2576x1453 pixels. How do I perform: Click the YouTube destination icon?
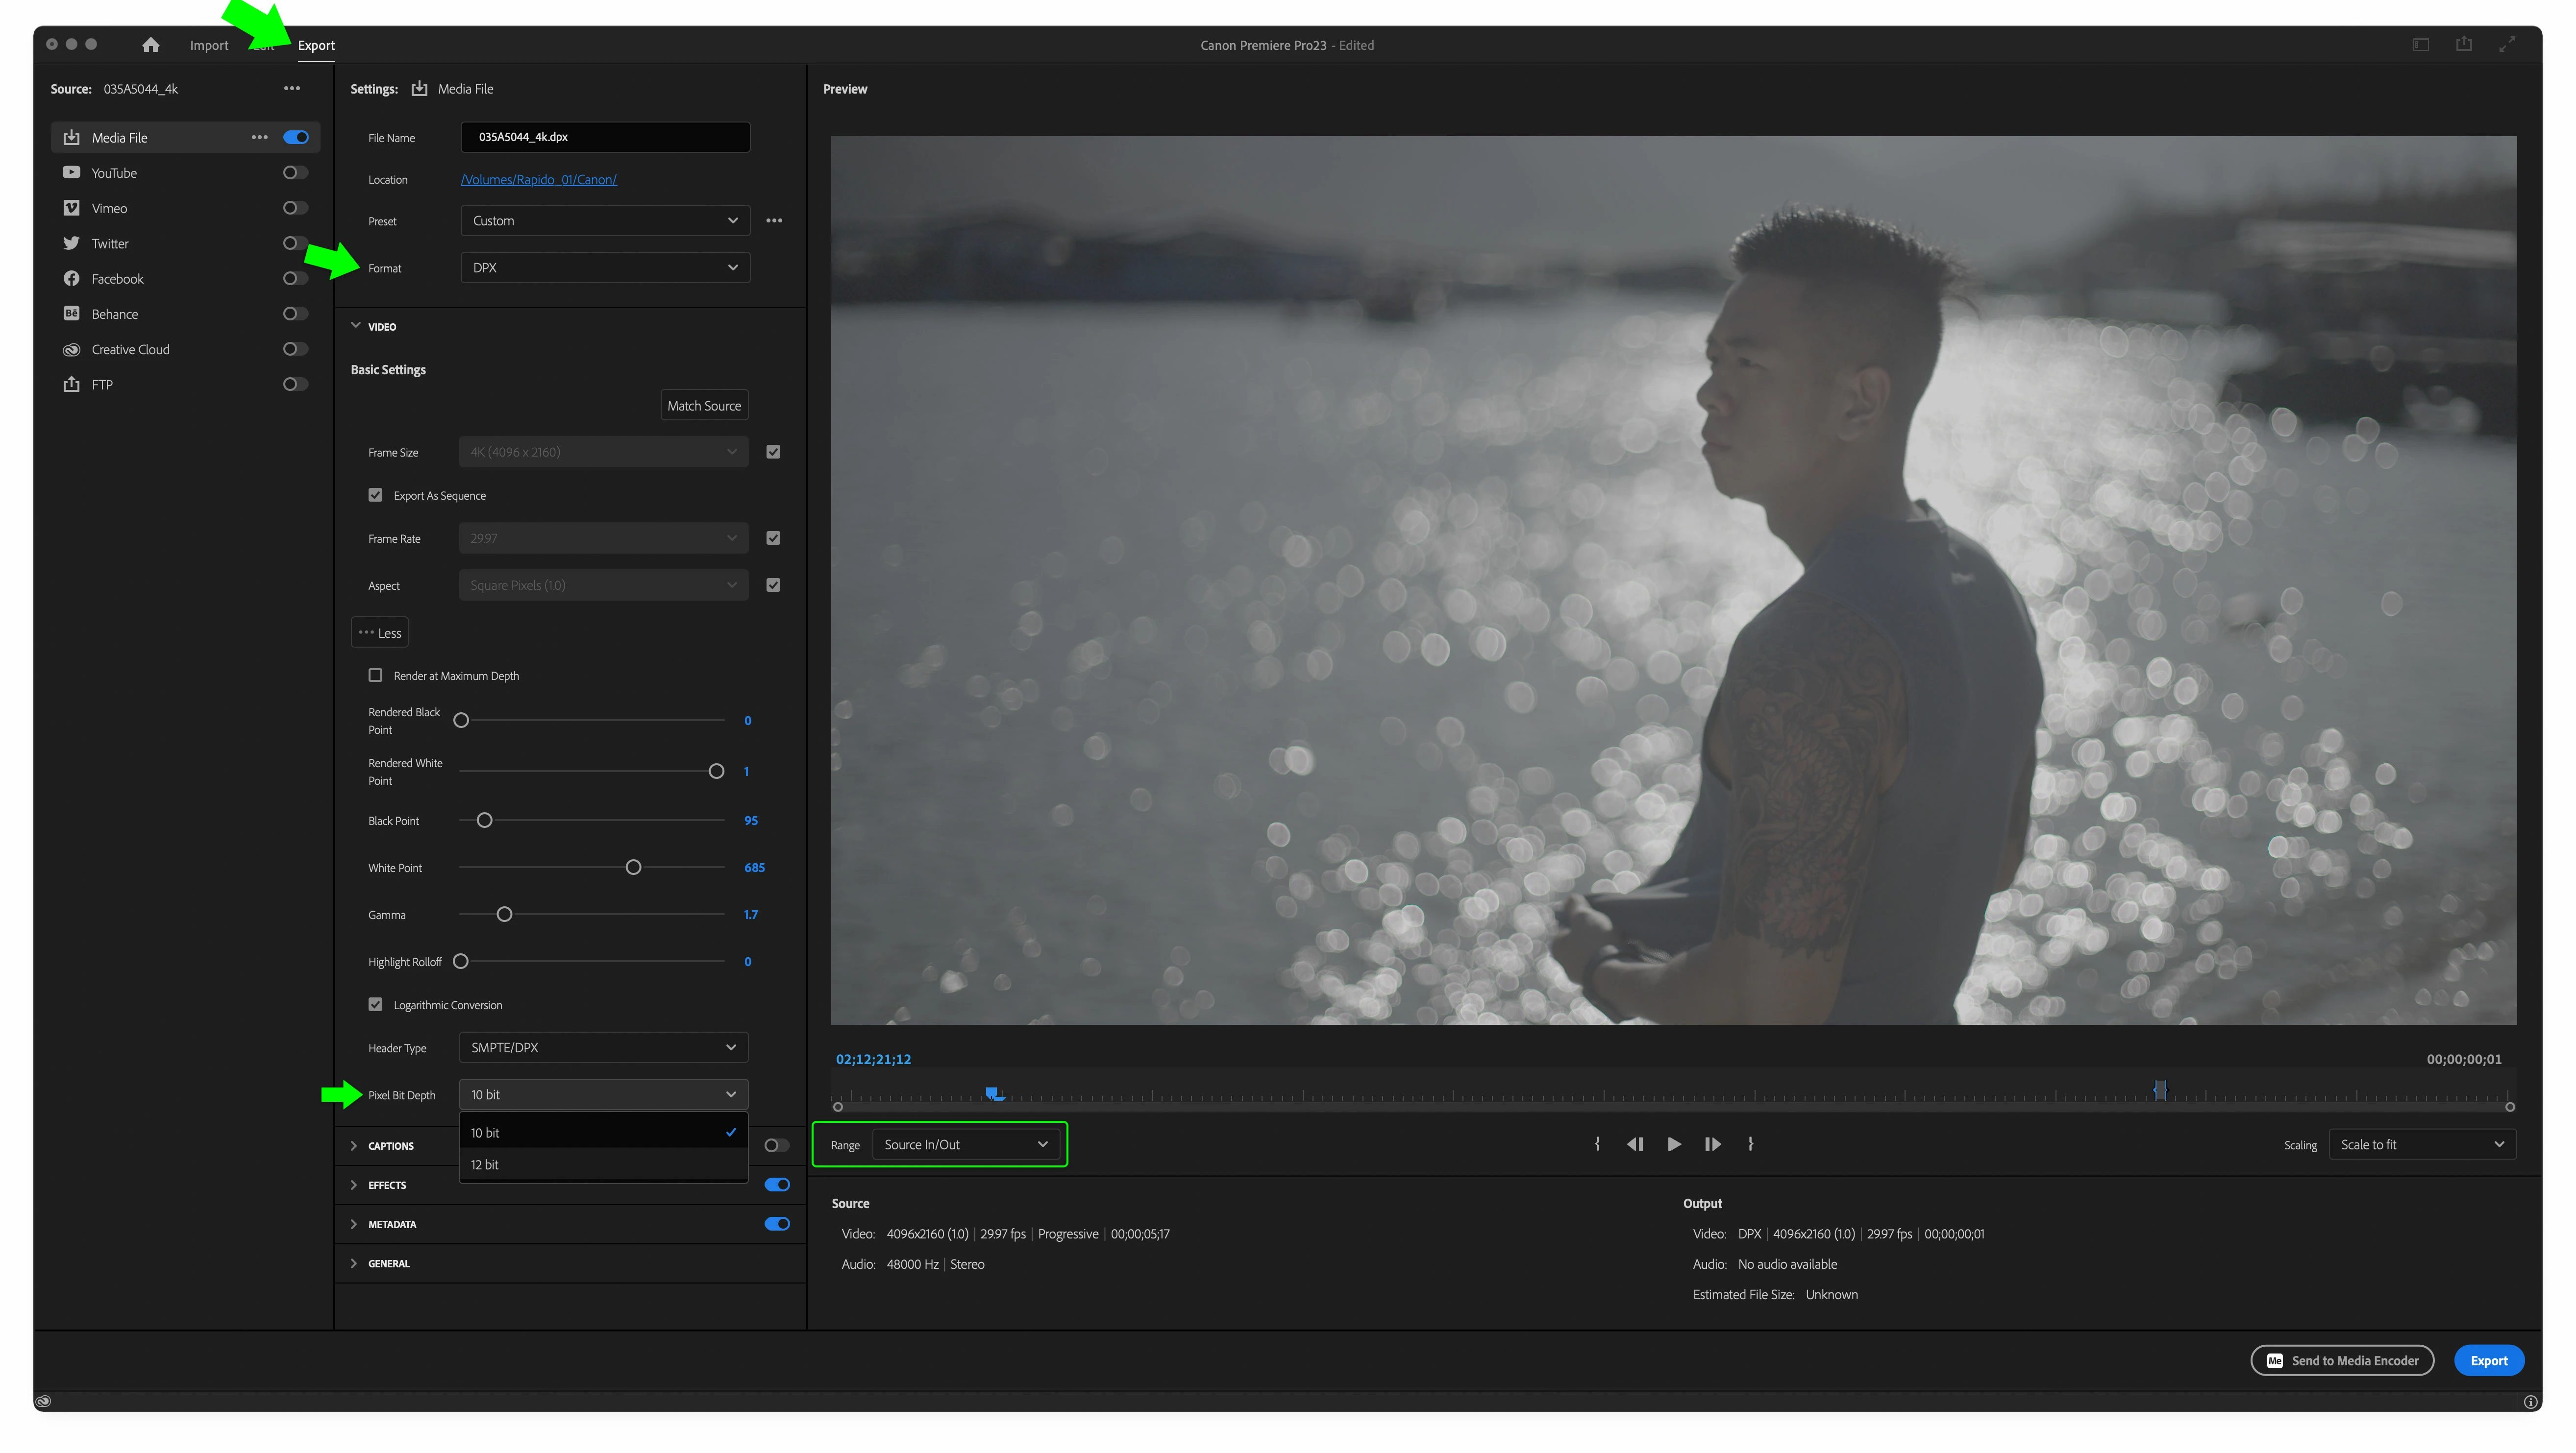coord(71,173)
